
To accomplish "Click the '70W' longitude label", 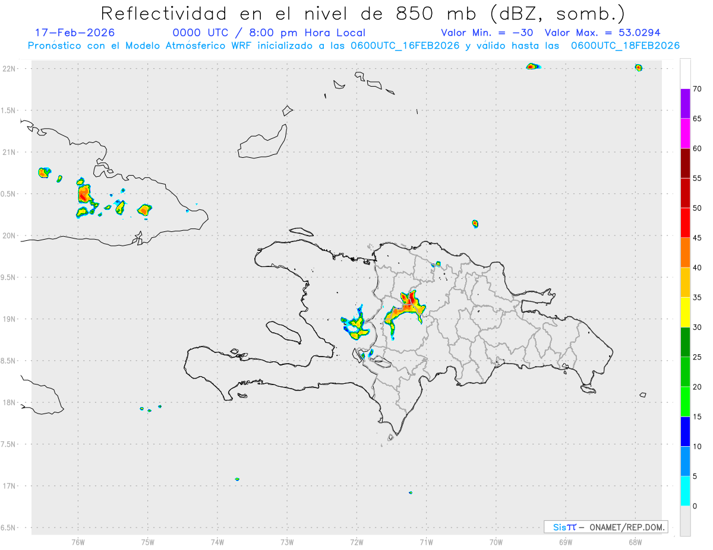I will 496,542.
